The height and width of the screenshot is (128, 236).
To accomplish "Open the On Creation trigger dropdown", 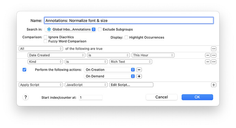I will (x=109, y=70).
